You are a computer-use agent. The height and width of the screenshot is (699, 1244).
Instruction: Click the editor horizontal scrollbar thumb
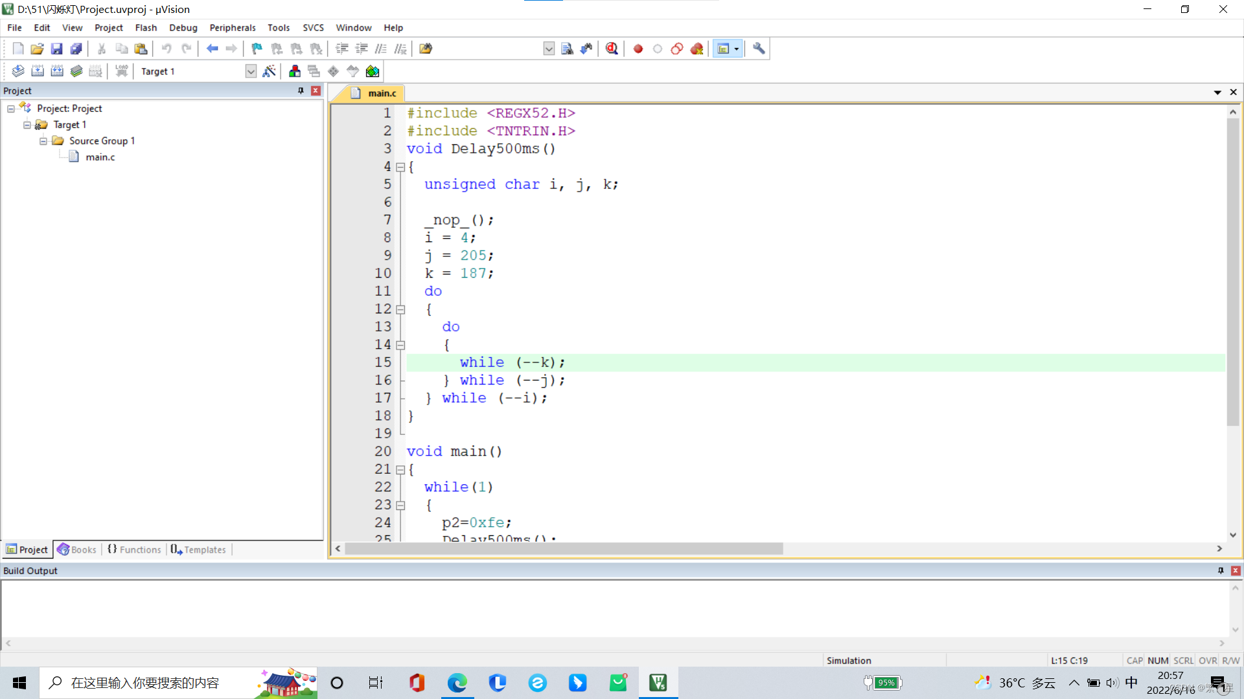[564, 549]
